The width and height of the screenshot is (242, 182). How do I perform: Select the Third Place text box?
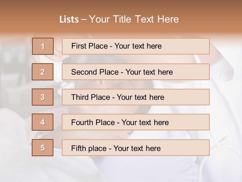[136, 97]
